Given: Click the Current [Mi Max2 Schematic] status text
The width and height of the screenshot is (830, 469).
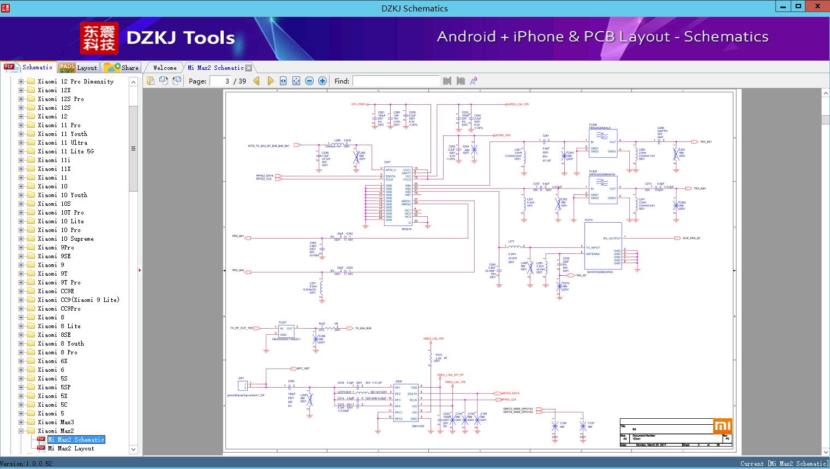Looking at the screenshot, I should point(784,464).
